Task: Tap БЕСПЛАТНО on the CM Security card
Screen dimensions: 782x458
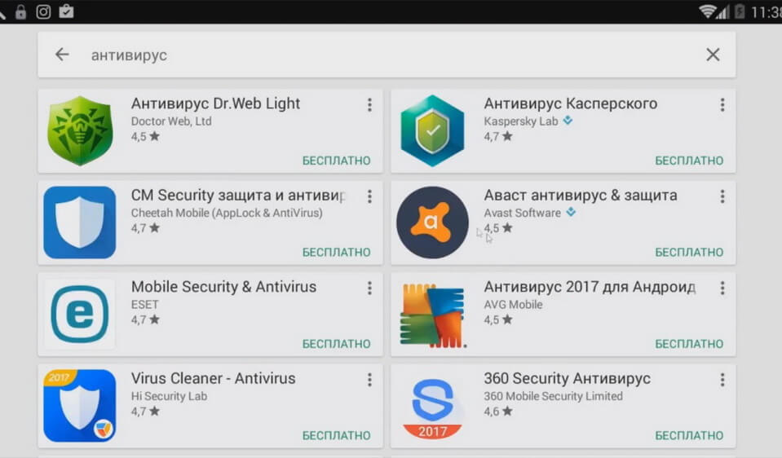Action: tap(337, 252)
